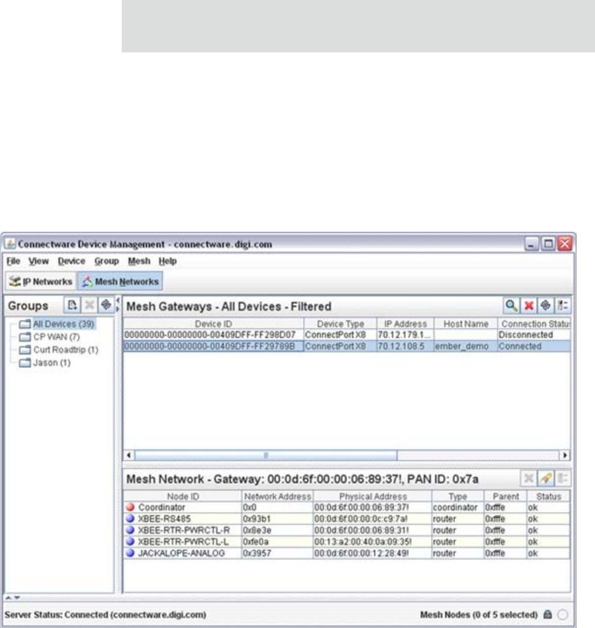Image resolution: width=595 pixels, height=628 pixels.
Task: Click the folder icon of CP WAN group
Action: [25, 337]
